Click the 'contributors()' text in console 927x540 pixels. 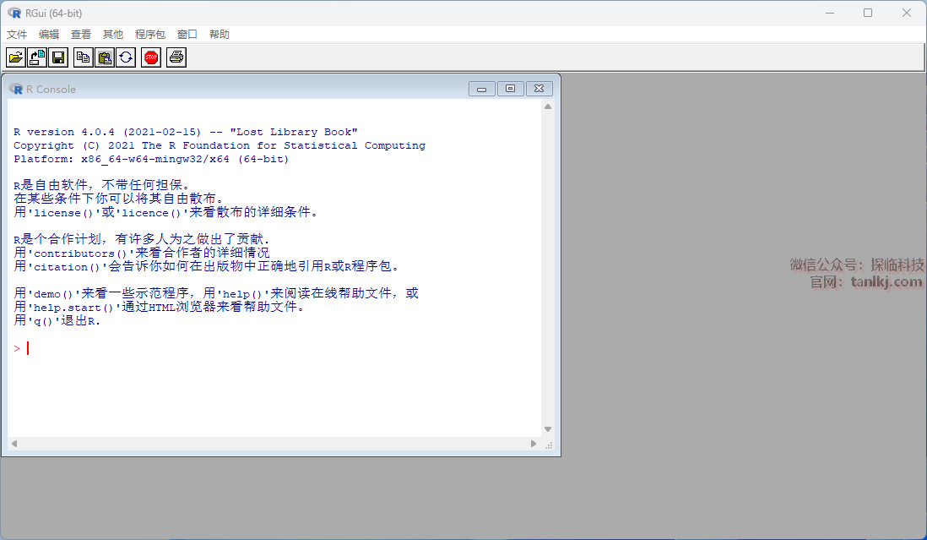pos(80,254)
